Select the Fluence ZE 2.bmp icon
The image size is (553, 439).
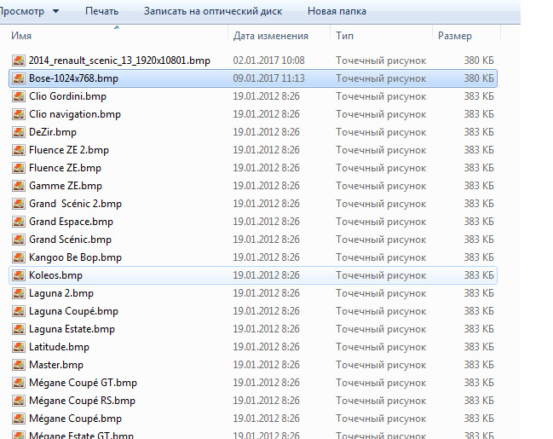[19, 150]
